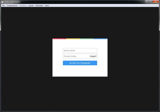Open the Strumenti menu

point(39,5)
